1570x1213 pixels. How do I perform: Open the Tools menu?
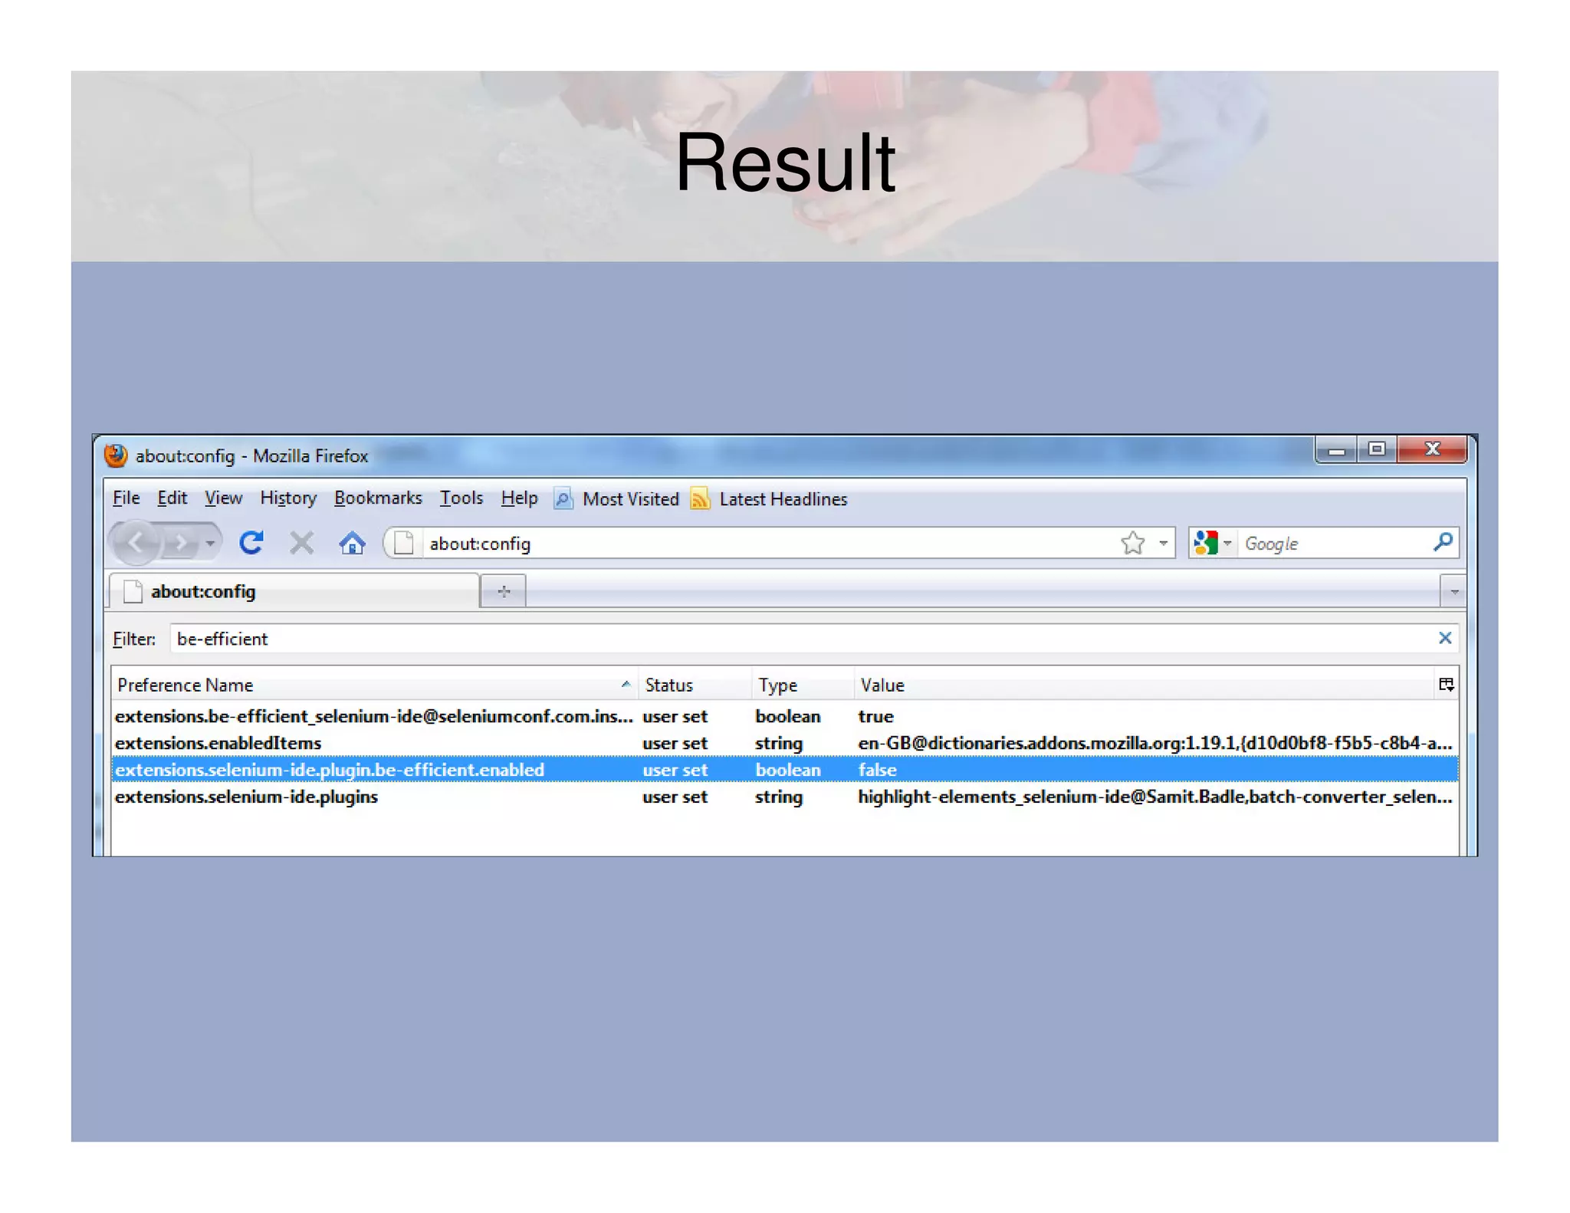point(461,498)
